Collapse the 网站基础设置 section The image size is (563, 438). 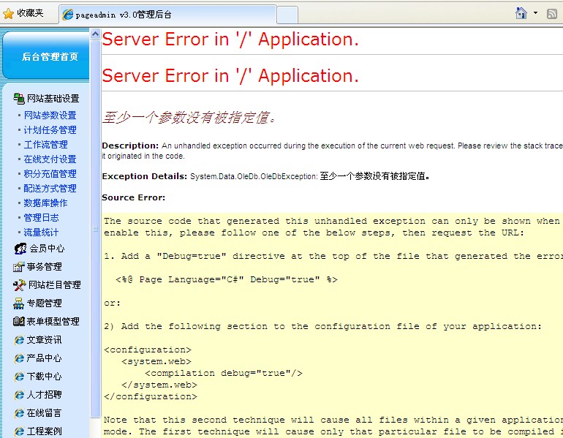pyautogui.click(x=53, y=99)
